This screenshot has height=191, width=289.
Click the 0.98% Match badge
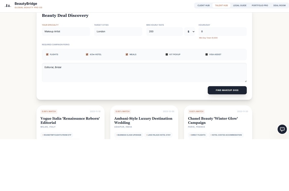[49, 111]
